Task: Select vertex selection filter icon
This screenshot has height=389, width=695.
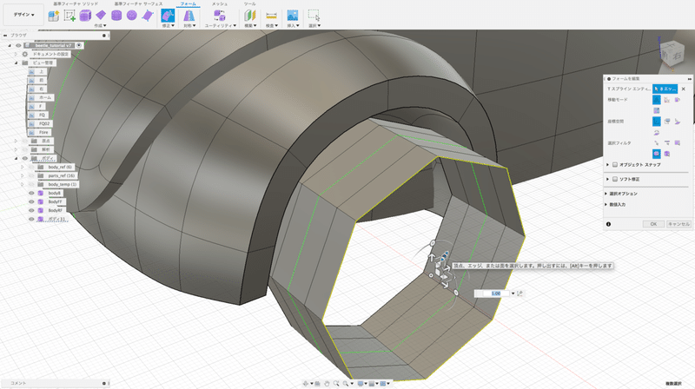Action: pos(656,142)
